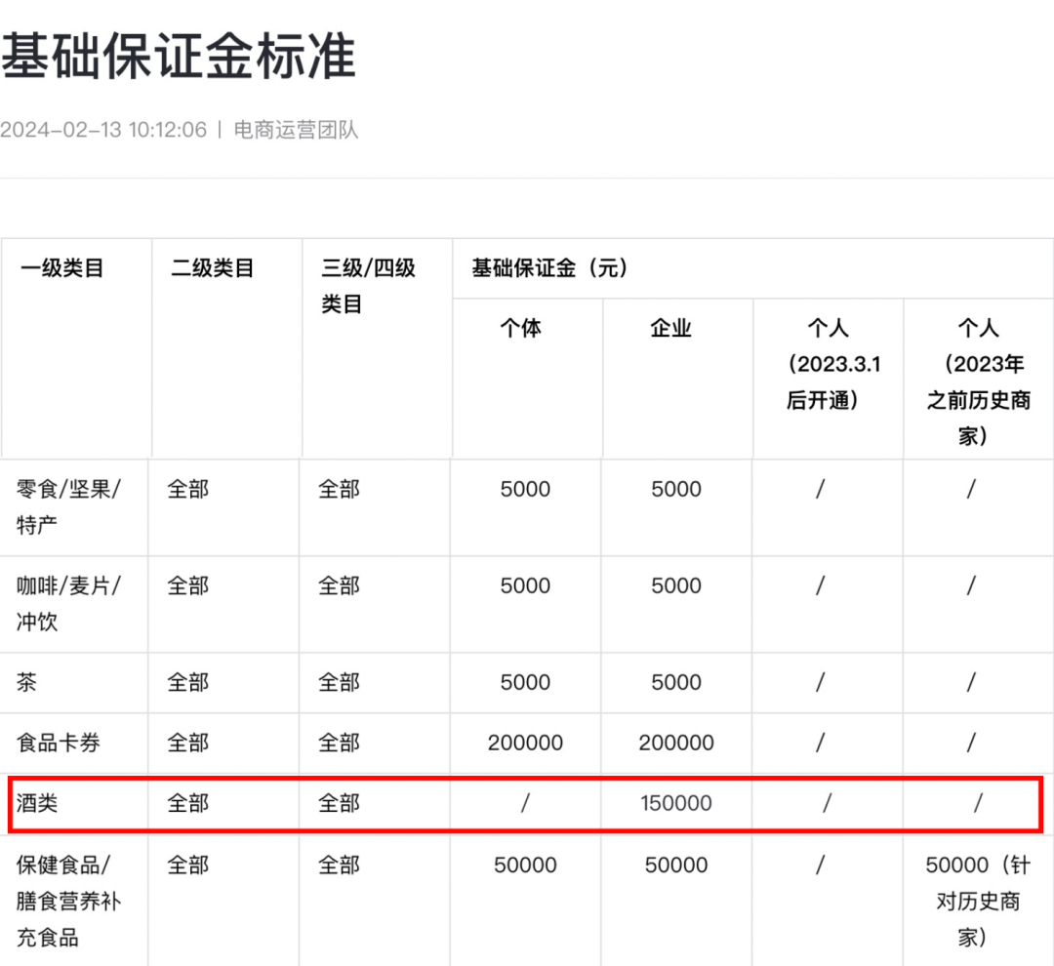Viewport: 1054px width, 966px height.
Task: Click the 150000 enterprise deposit for 酒类
Action: coord(676,804)
